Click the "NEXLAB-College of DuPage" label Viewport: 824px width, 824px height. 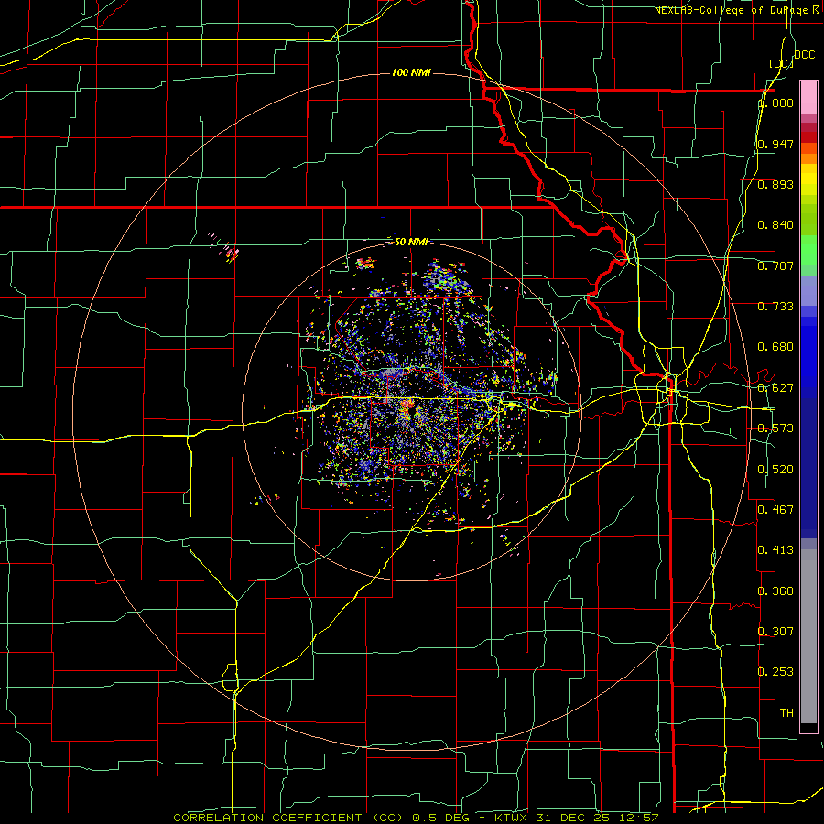click(732, 10)
